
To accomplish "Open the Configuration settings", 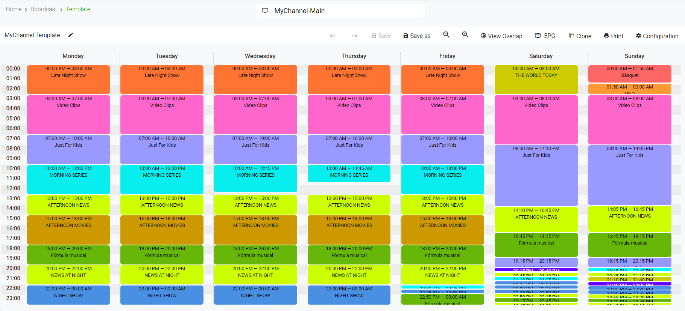I will (657, 36).
